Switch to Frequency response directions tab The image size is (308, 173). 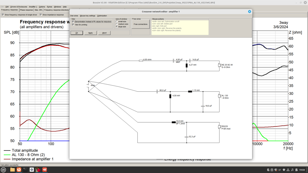click(x=56, y=10)
